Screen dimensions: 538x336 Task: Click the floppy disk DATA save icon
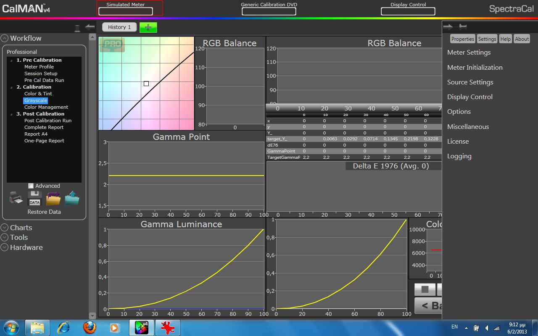(34, 198)
